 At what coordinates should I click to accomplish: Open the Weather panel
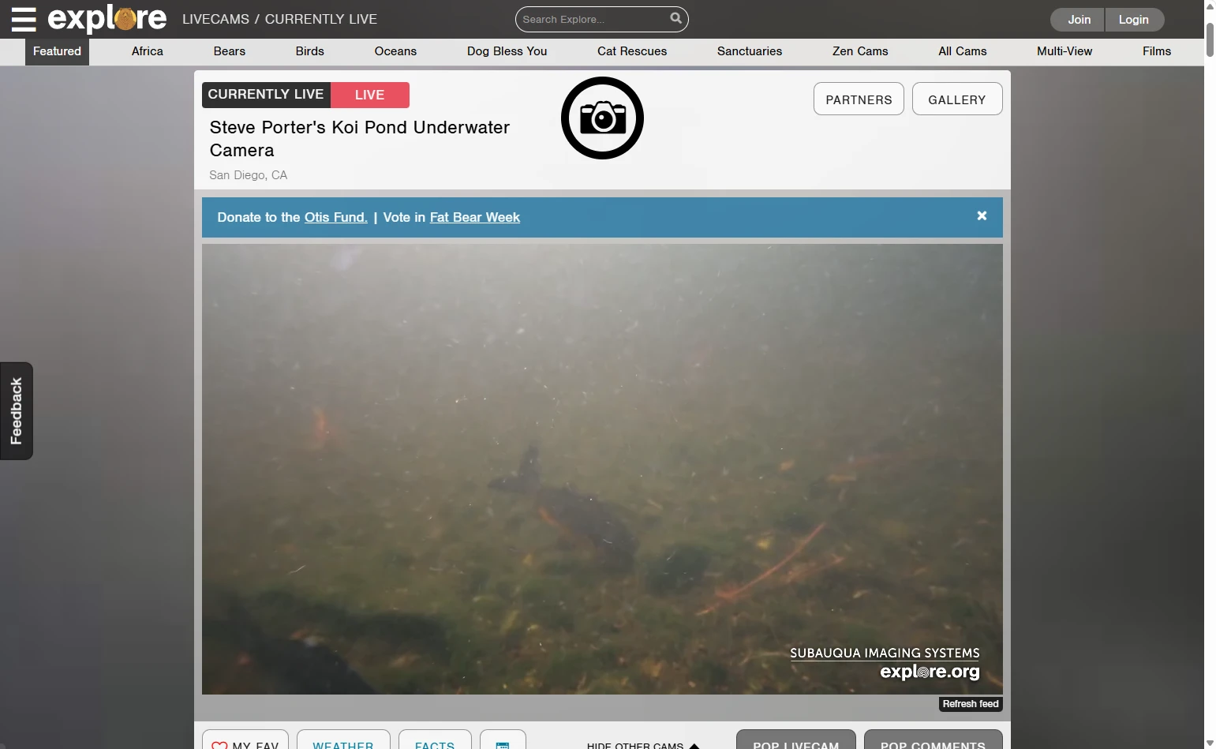click(x=343, y=743)
